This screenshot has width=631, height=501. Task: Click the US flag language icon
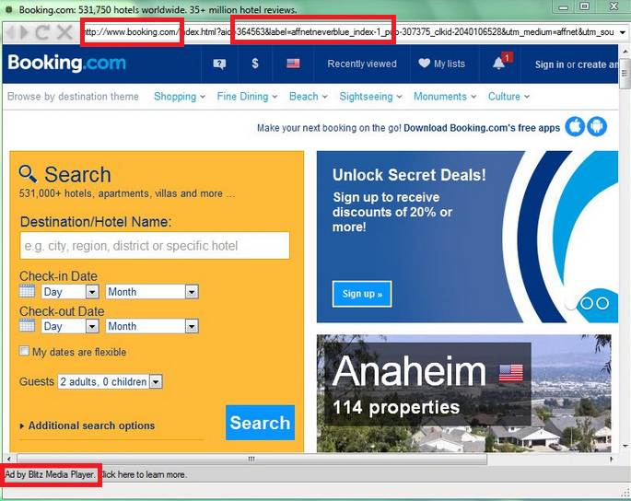(293, 64)
